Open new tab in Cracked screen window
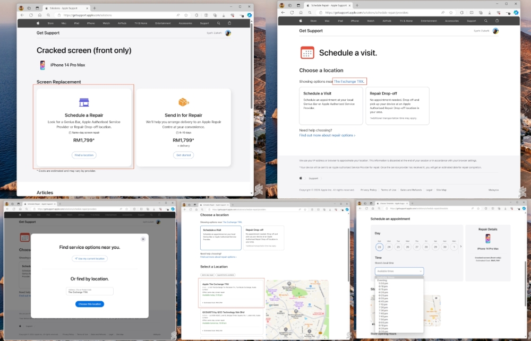531x341 pixels. pos(94,8)
